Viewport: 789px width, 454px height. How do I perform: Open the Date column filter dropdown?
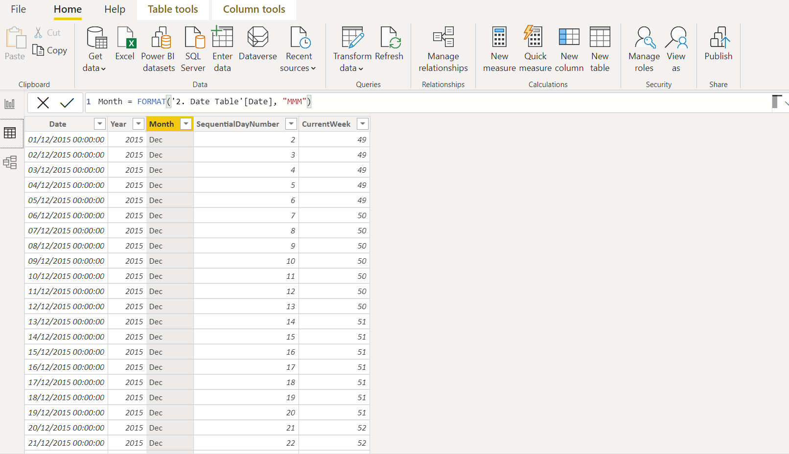click(100, 124)
